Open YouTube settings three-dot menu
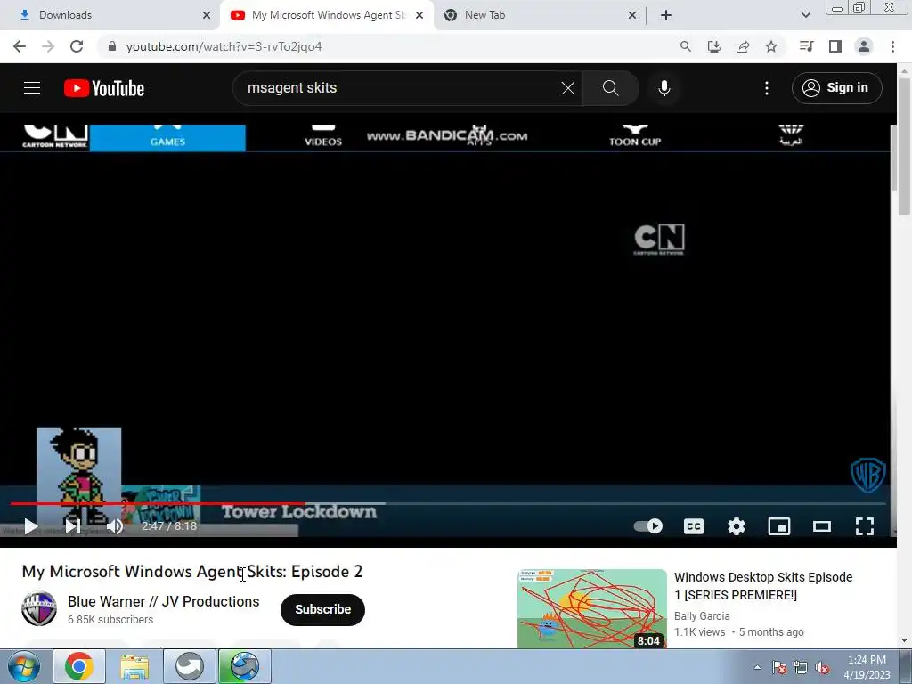Screen dimensions: 912x684 coord(767,88)
